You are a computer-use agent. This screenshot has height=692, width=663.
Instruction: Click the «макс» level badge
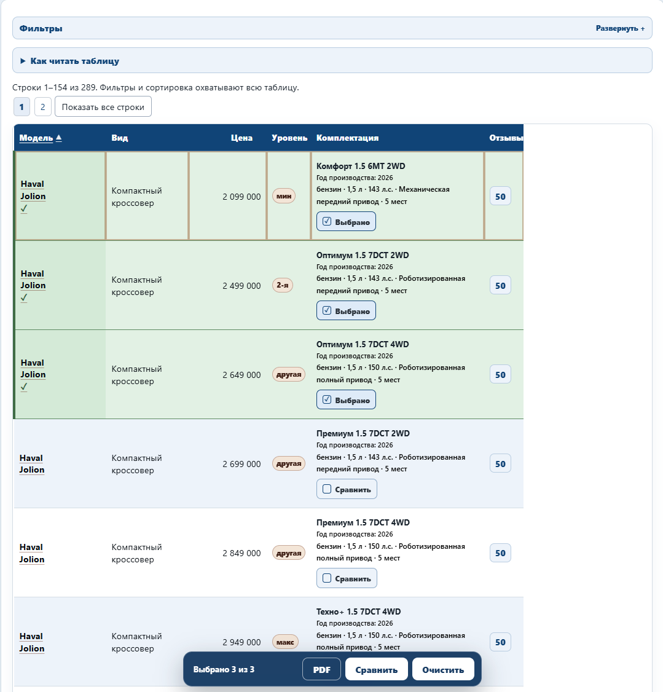click(285, 642)
